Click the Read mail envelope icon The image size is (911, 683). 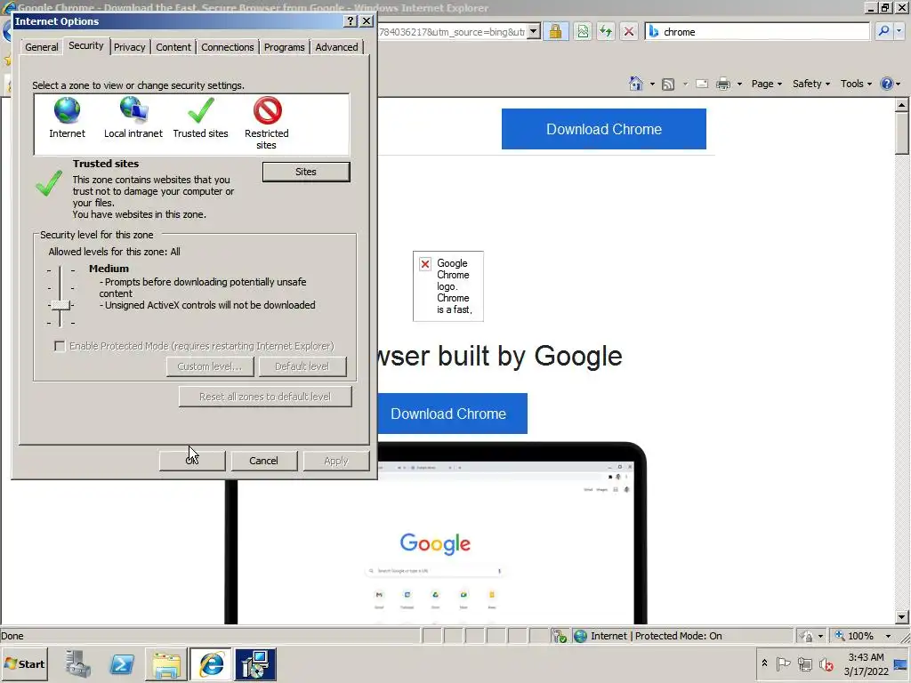pyautogui.click(x=702, y=84)
